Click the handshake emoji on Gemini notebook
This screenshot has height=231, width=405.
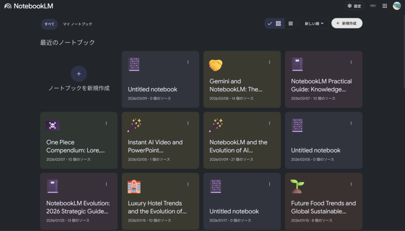click(216, 64)
